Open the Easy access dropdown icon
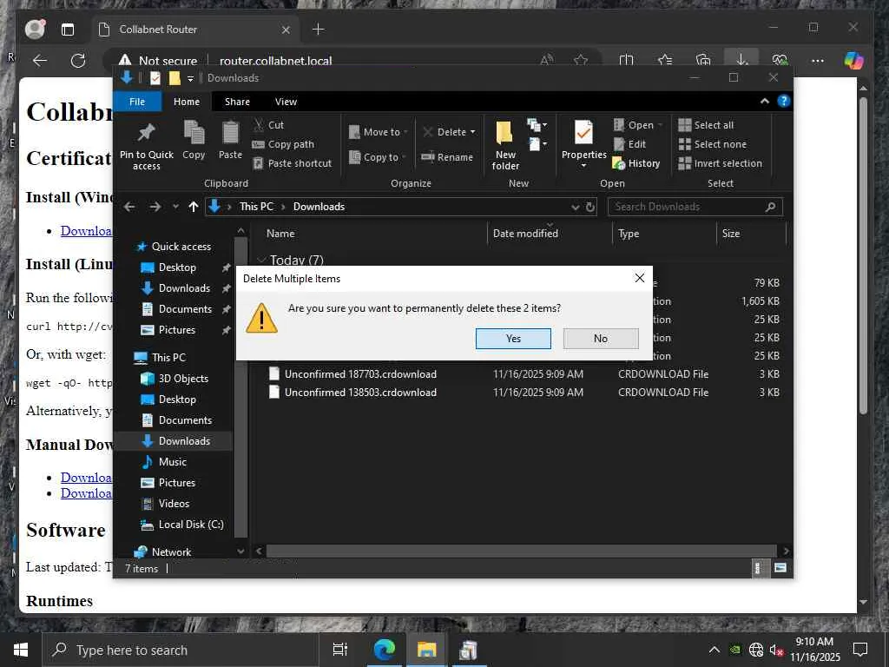889x667 pixels. pos(537,144)
